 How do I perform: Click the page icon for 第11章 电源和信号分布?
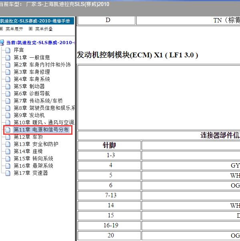[8, 130]
